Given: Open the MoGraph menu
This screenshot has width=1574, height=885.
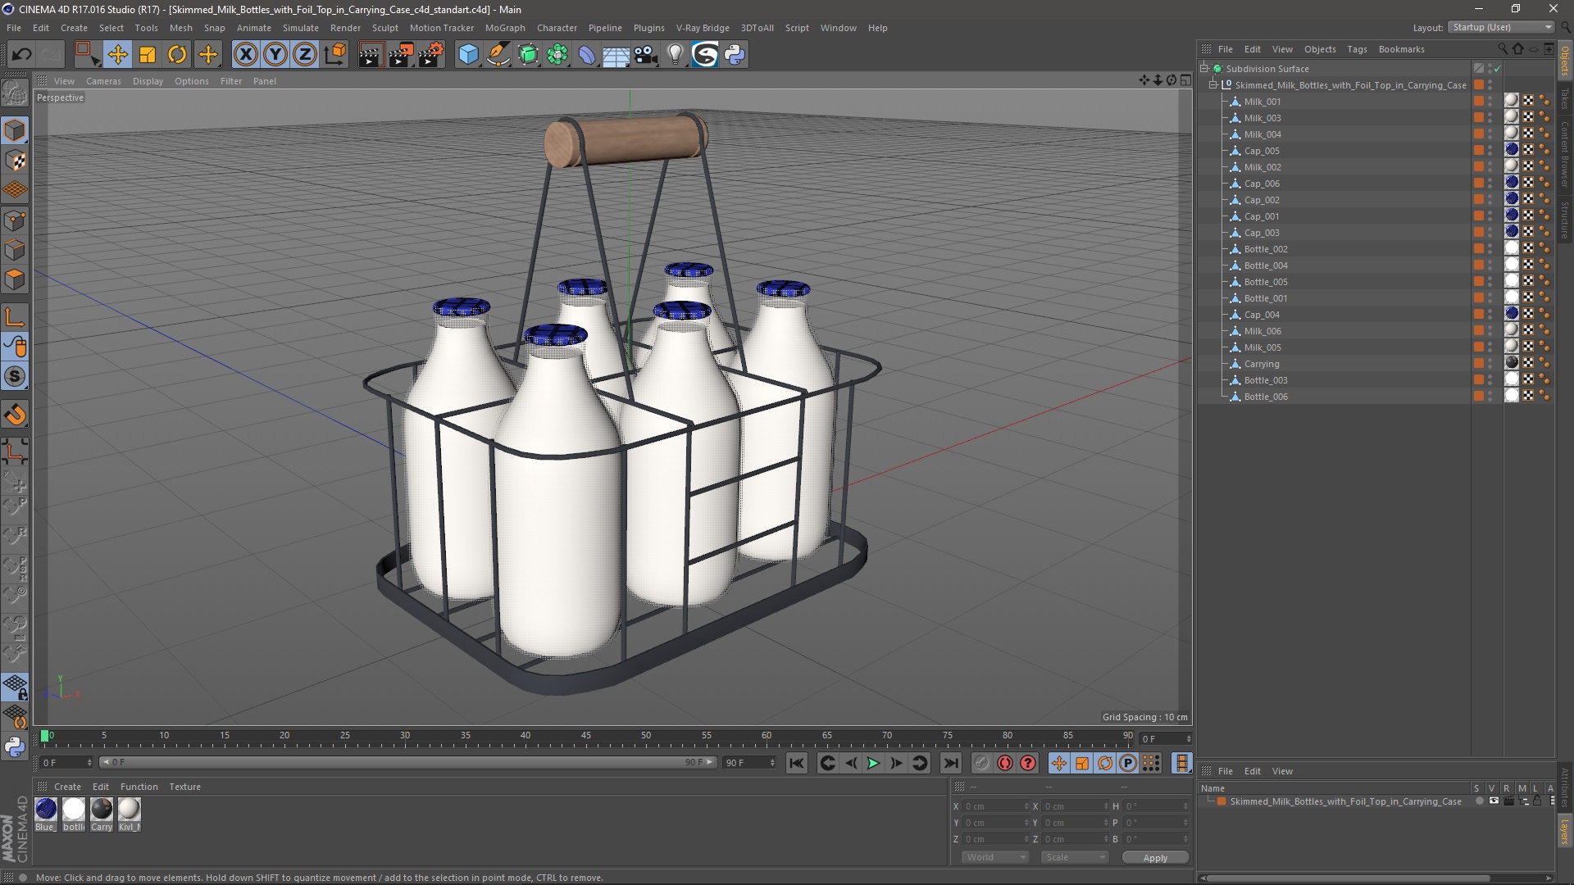Looking at the screenshot, I should tap(505, 28).
